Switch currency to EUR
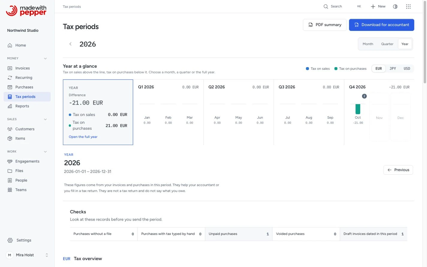The width and height of the screenshot is (427, 267). coord(379,69)
